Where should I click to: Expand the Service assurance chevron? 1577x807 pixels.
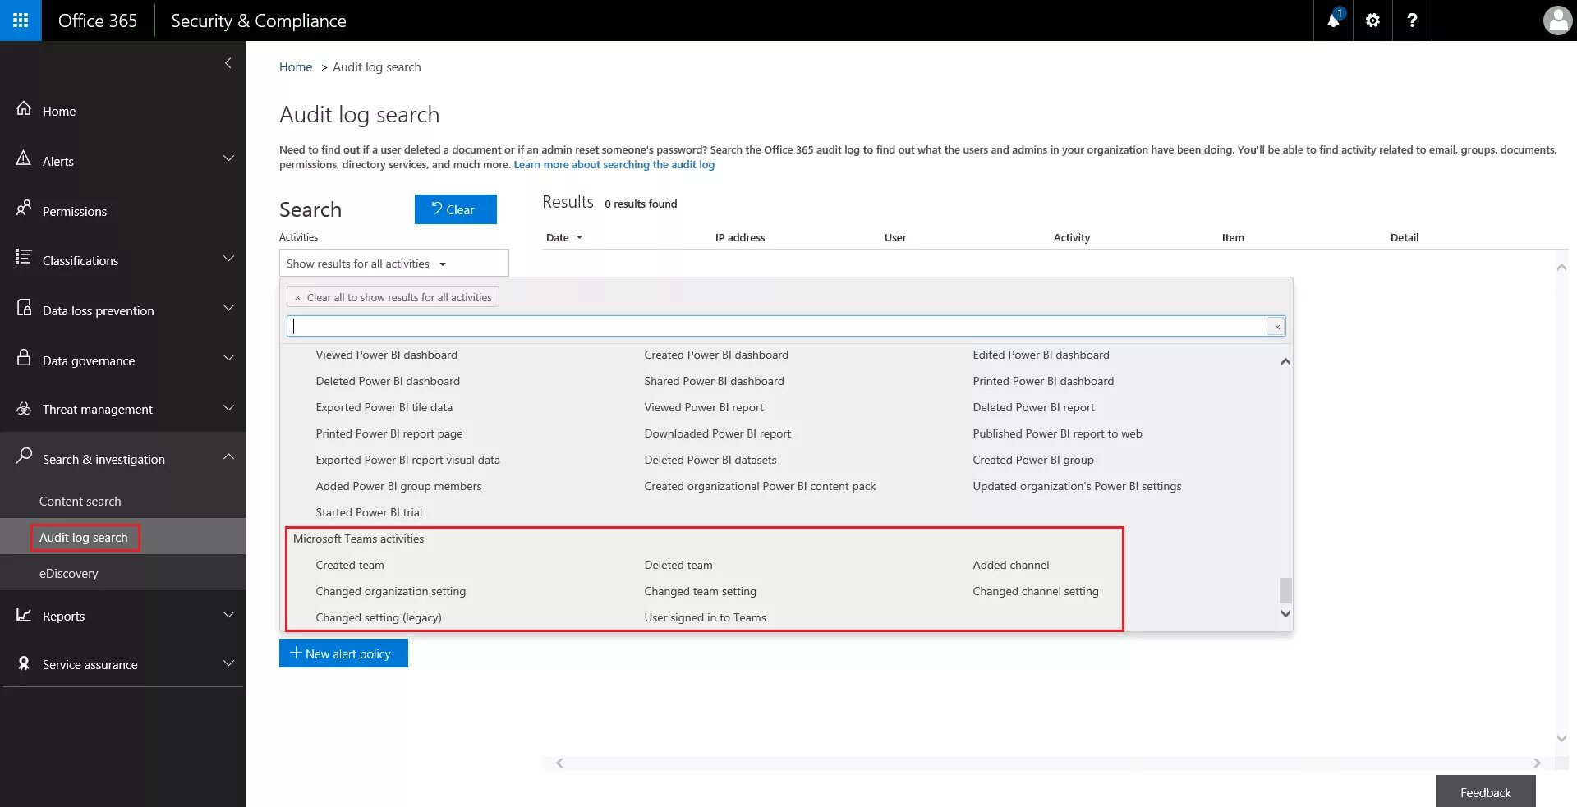pyautogui.click(x=228, y=663)
